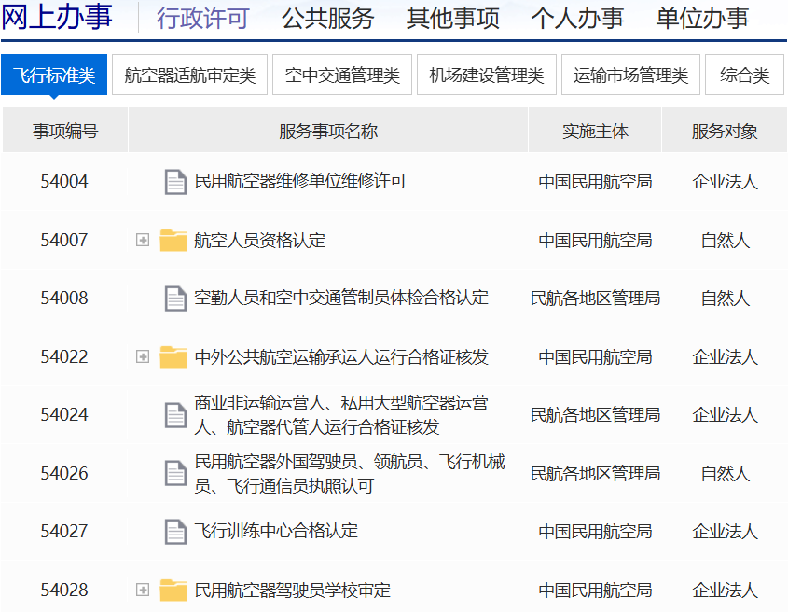The height and width of the screenshot is (612, 788).
Task: Click 民航各地区管理局 in row 54024
Action: tap(595, 415)
